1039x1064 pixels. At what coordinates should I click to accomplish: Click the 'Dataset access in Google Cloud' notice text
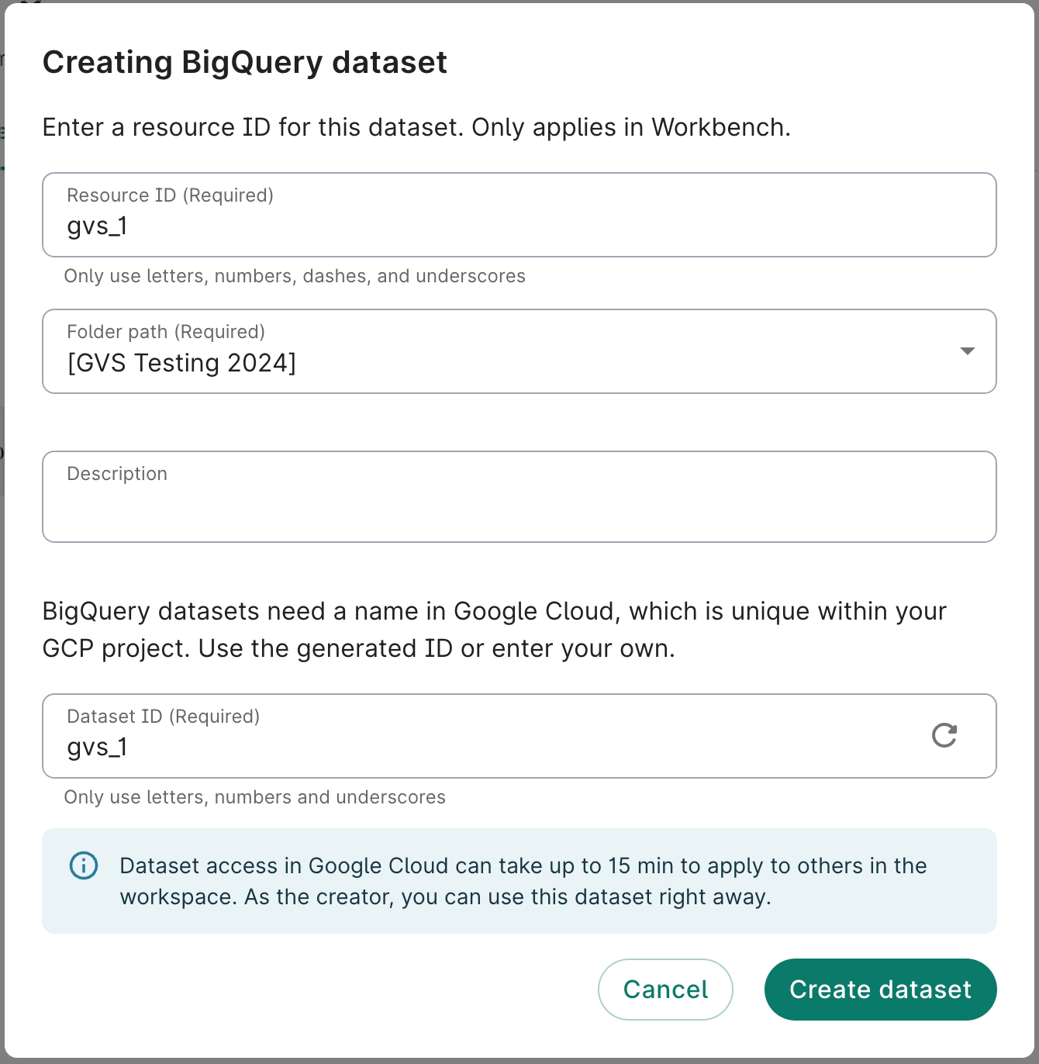[x=523, y=881]
